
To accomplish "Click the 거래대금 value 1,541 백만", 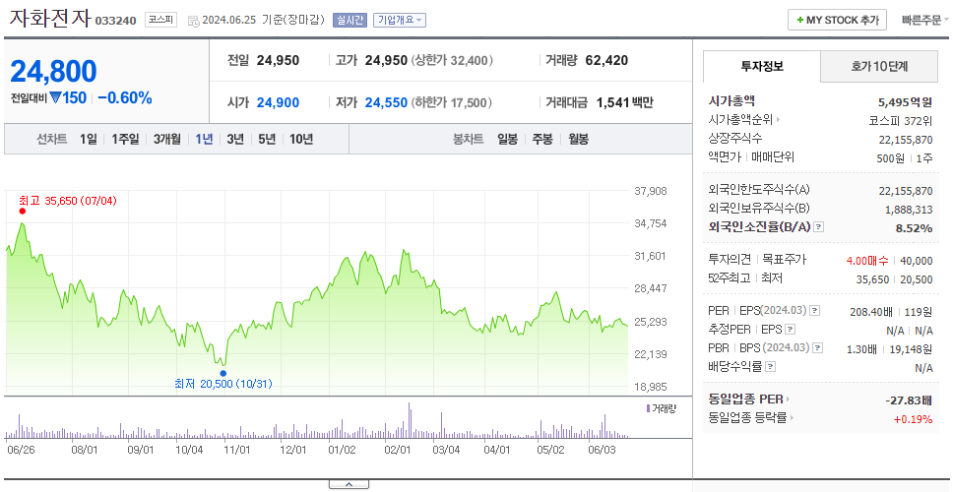I will 625,103.
